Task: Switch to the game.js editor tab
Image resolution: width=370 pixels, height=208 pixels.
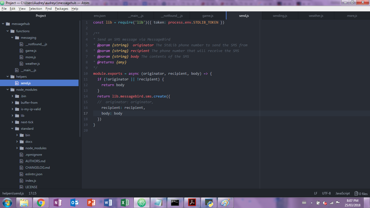Action: click(208, 16)
